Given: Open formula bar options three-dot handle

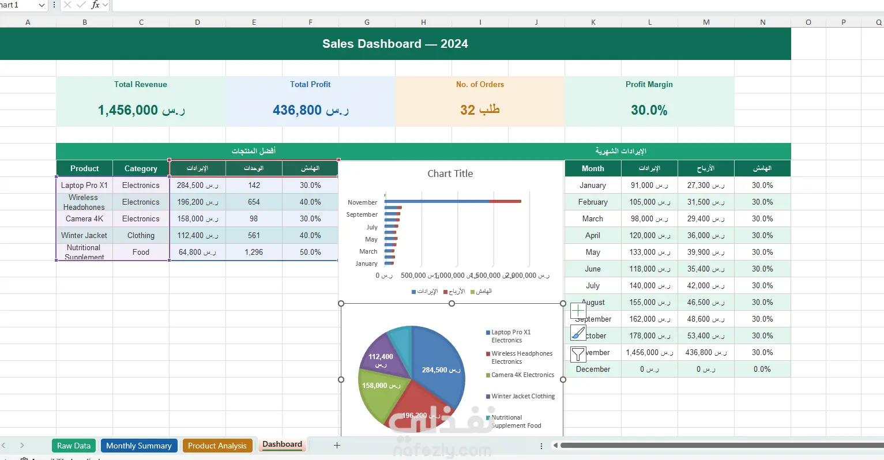Looking at the screenshot, I should [54, 5].
